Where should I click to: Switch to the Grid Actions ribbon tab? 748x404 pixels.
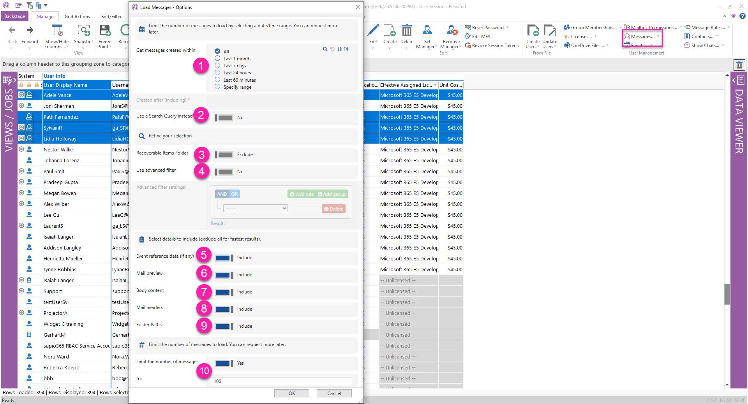click(77, 17)
